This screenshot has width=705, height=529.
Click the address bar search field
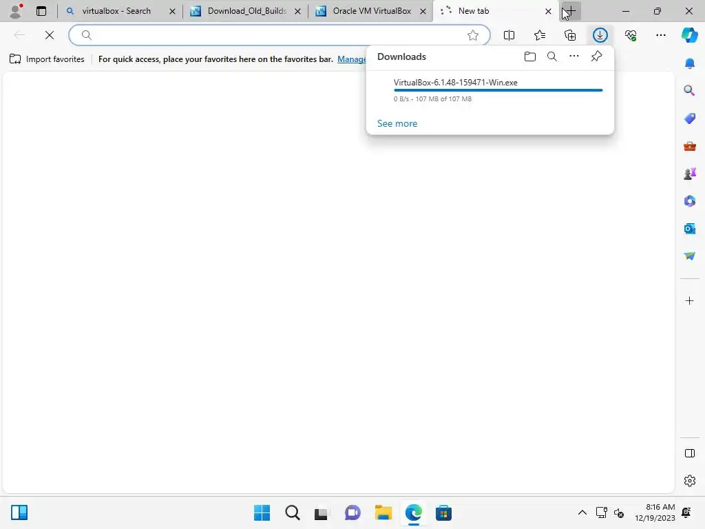point(279,35)
